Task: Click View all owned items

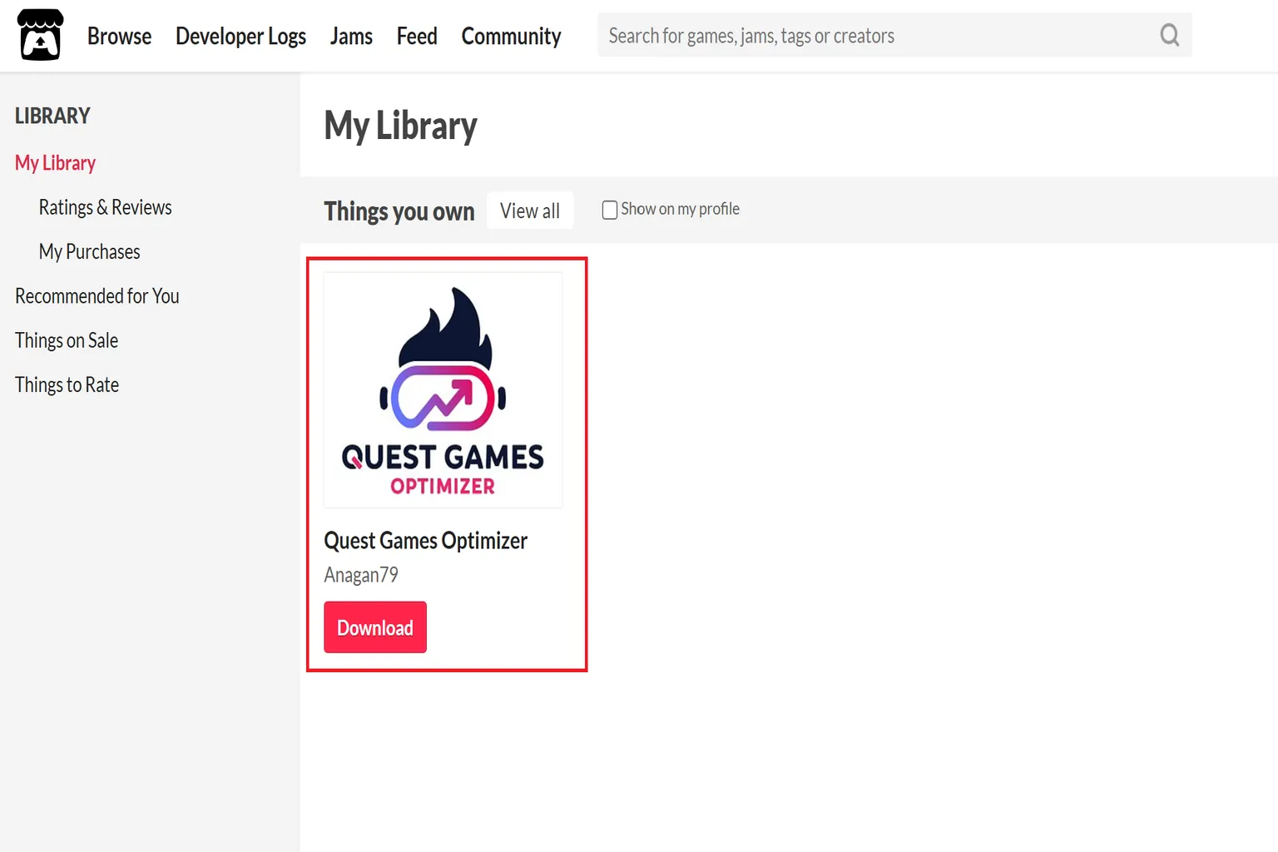Action: (530, 210)
